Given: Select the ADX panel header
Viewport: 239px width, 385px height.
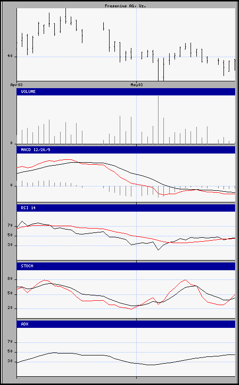Looking at the screenshot, I should tap(126, 324).
